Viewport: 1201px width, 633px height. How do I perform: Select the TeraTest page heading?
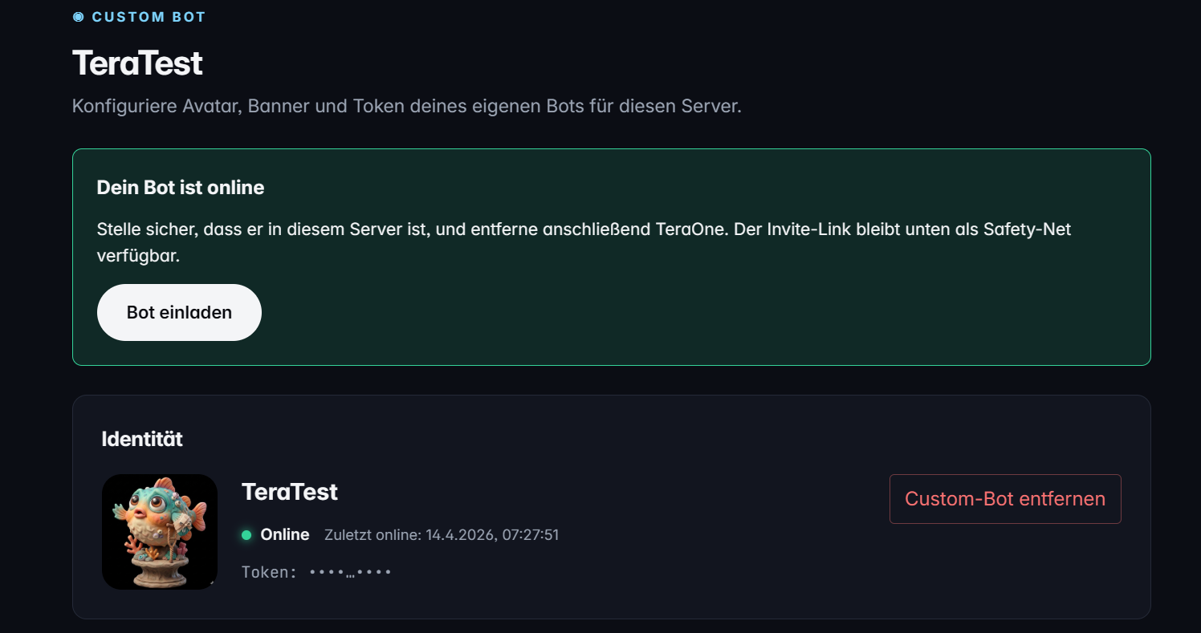136,63
